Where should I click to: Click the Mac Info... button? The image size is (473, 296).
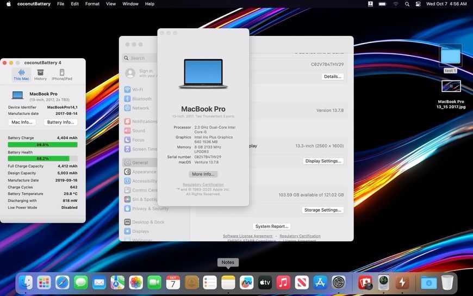pyautogui.click(x=22, y=122)
